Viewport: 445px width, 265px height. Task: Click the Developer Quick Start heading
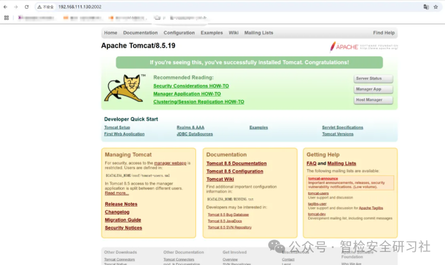tap(131, 119)
